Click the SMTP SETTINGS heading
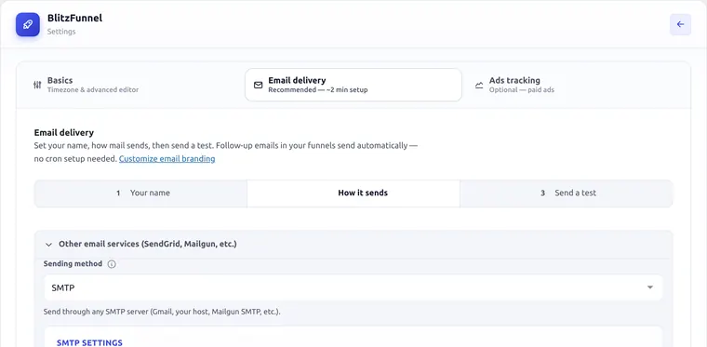Image resolution: width=707 pixels, height=347 pixels. tap(89, 342)
